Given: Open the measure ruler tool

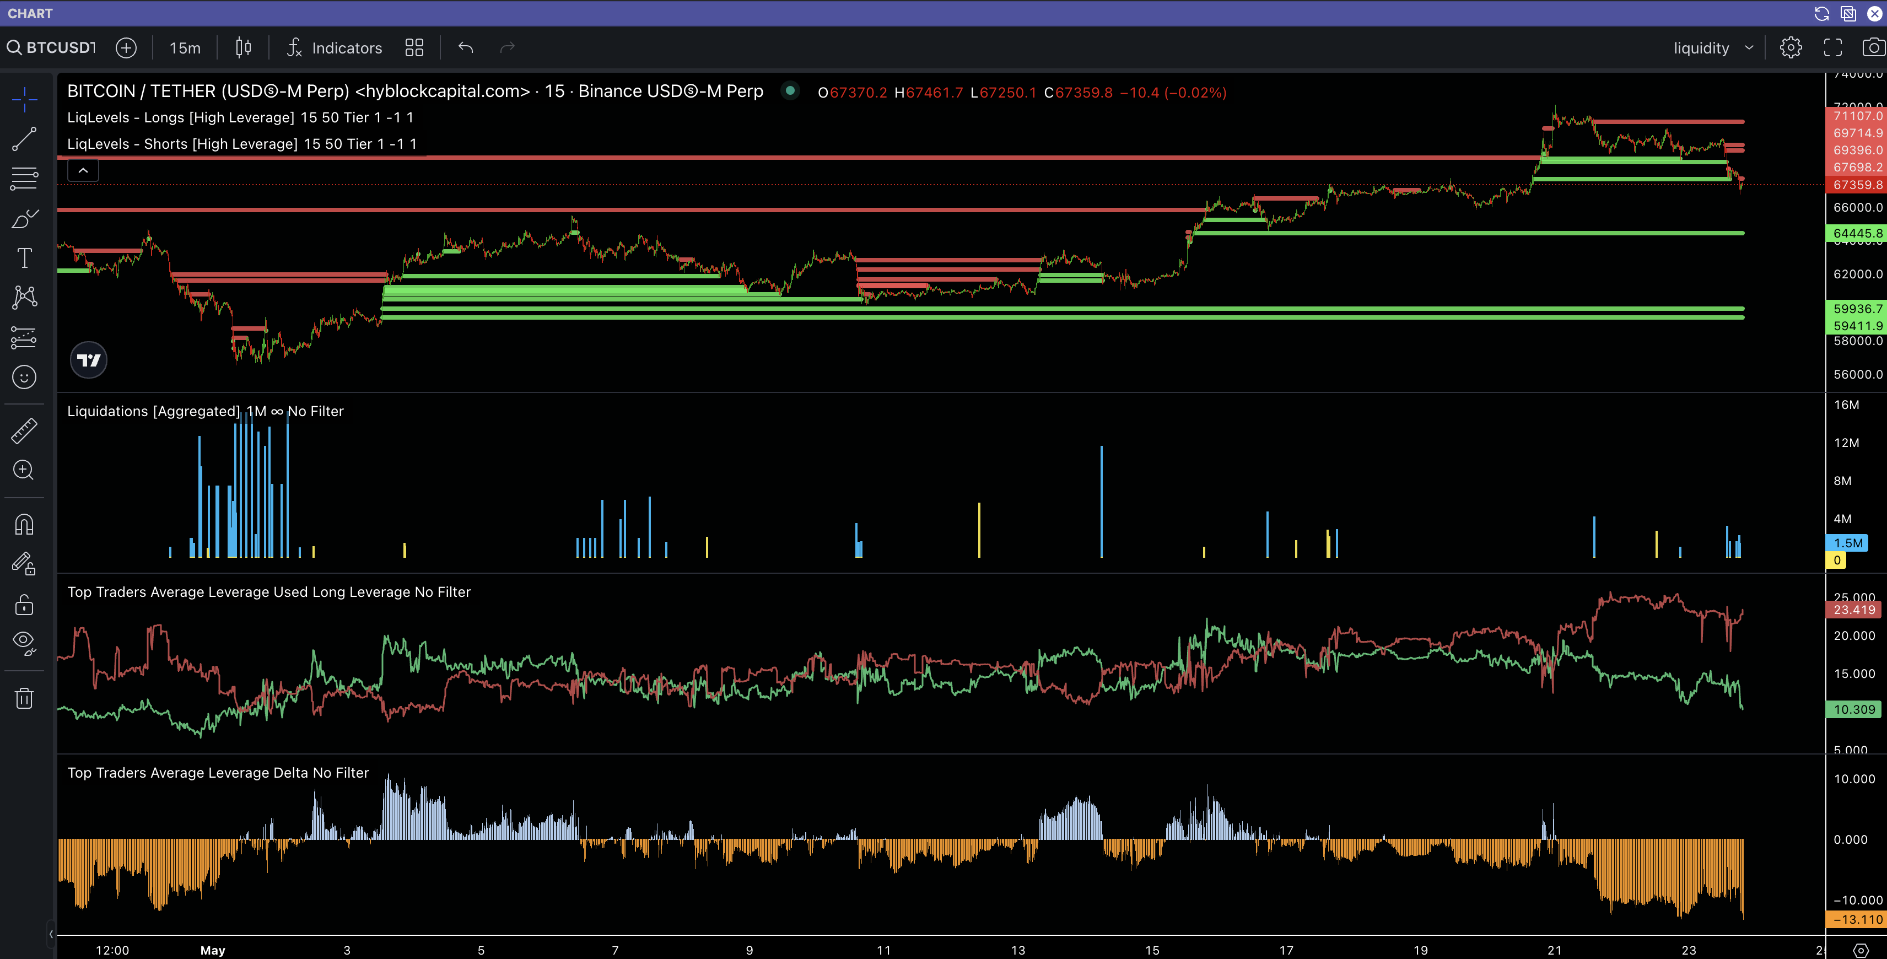Looking at the screenshot, I should [24, 431].
